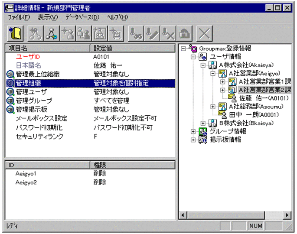
Task: Click the すべてを管理 value
Action: click(x=111, y=101)
